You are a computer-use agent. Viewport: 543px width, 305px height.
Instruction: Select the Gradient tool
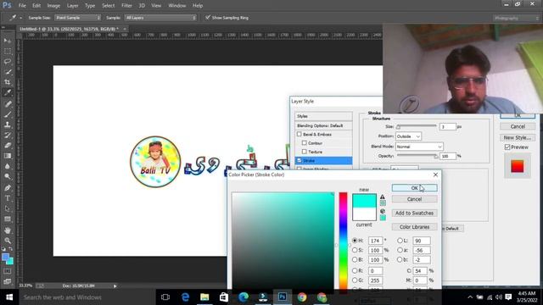click(x=8, y=156)
